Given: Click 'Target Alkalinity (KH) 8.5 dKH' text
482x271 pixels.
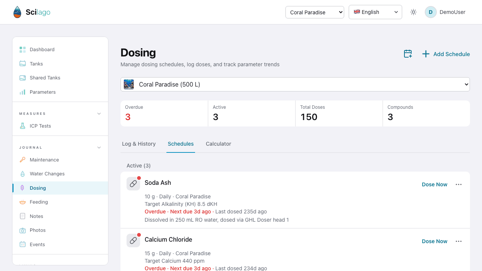Looking at the screenshot, I should coord(181,204).
